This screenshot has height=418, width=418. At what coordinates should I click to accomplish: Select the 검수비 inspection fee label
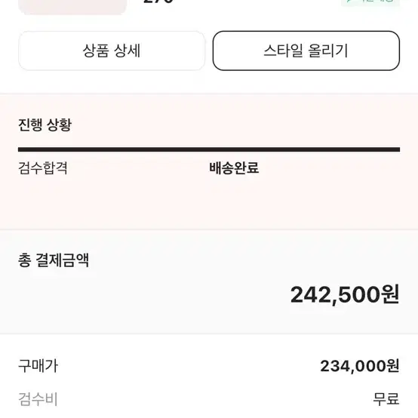pos(38,399)
